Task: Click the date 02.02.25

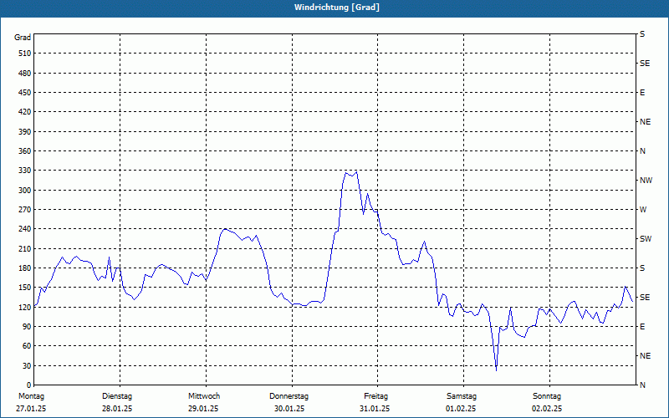Action: pos(547,409)
